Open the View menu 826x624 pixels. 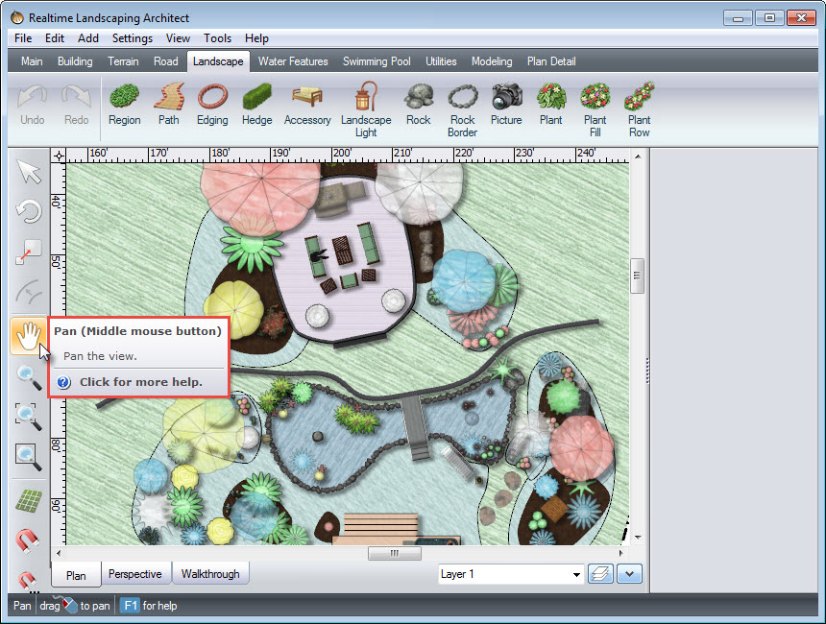[x=178, y=38]
